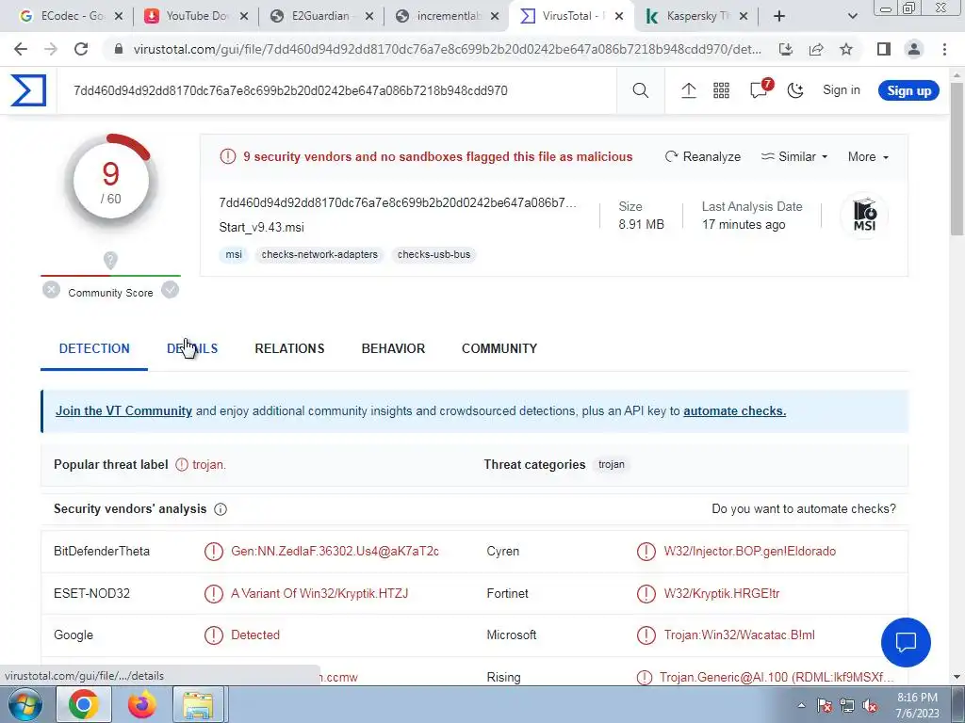
Task: Click the Security vendors' analysis info icon
Action: click(x=221, y=509)
